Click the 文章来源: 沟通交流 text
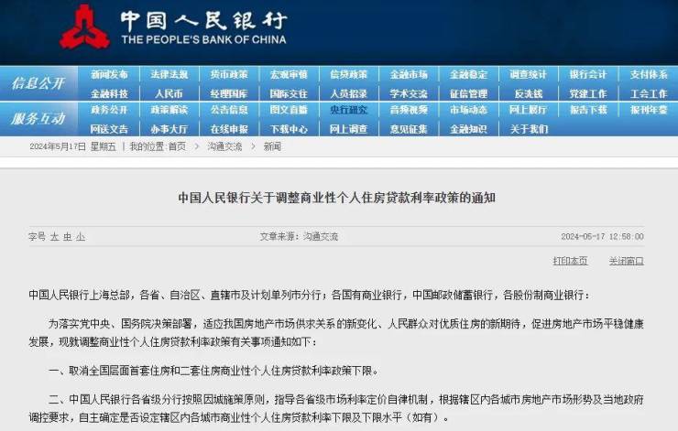678x431 pixels. point(299,237)
